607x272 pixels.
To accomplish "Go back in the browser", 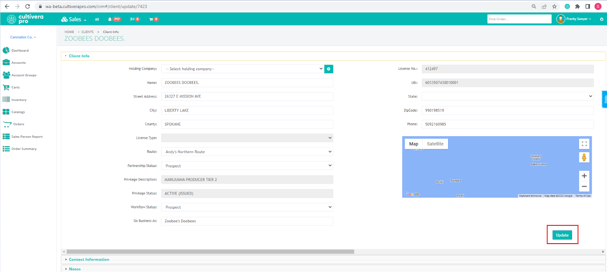I will point(7,6).
